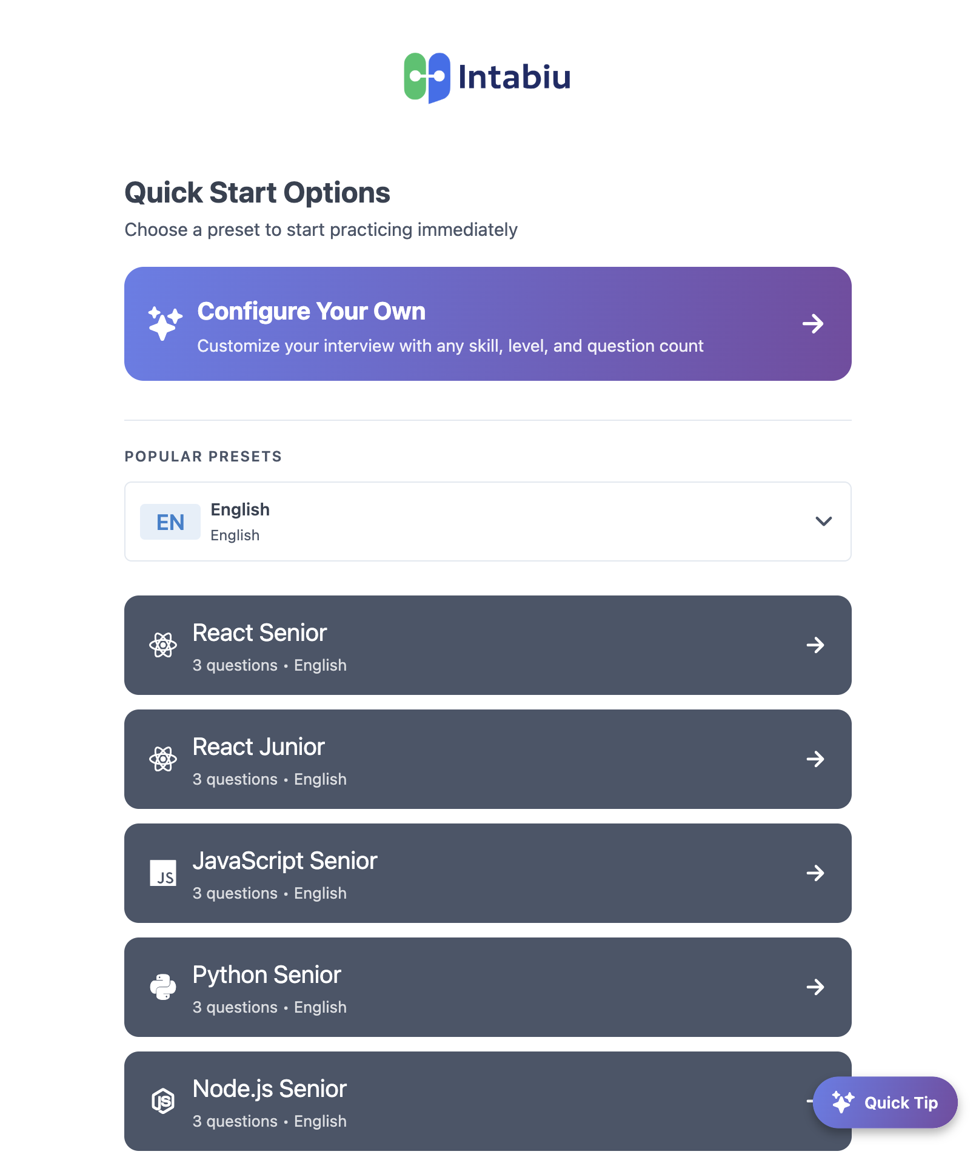
Task: Select the JS icon on JavaScript Senior preset
Action: tap(162, 873)
